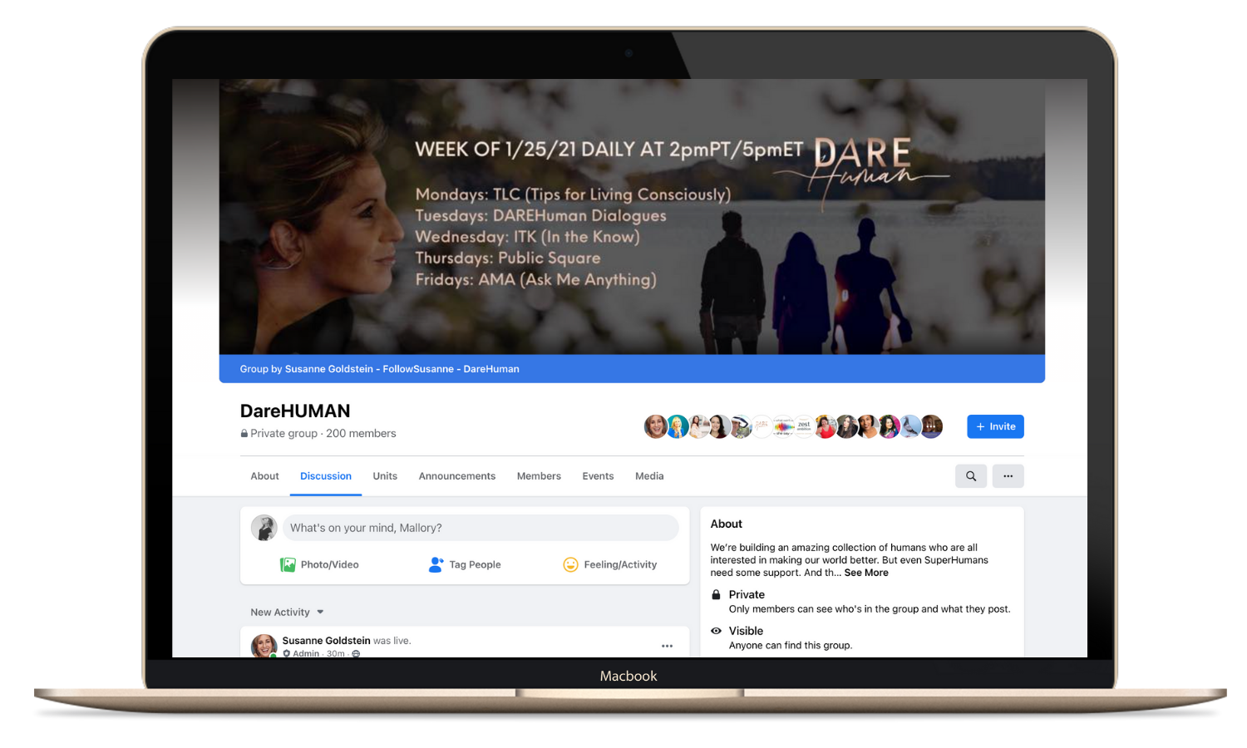
Task: Click the DareHUMAN group title
Action: tap(295, 411)
